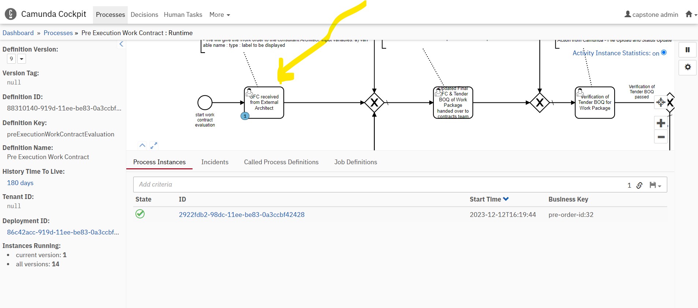Select Updated Final GFC & Tender BOQ task
698x308 pixels.
point(453,102)
